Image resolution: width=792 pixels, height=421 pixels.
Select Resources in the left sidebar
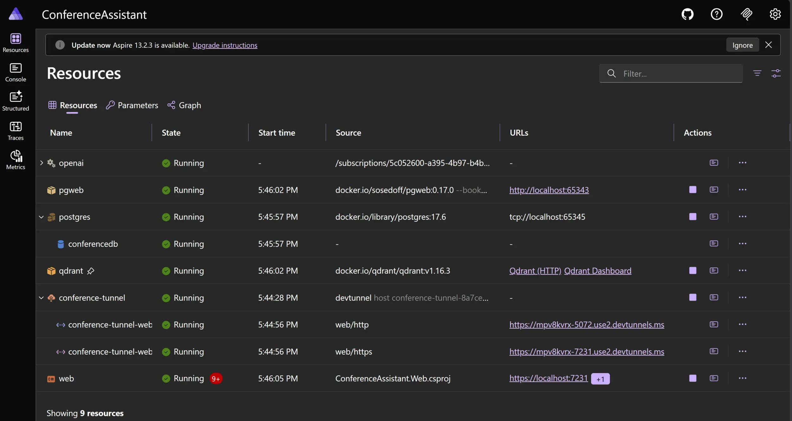[16, 43]
